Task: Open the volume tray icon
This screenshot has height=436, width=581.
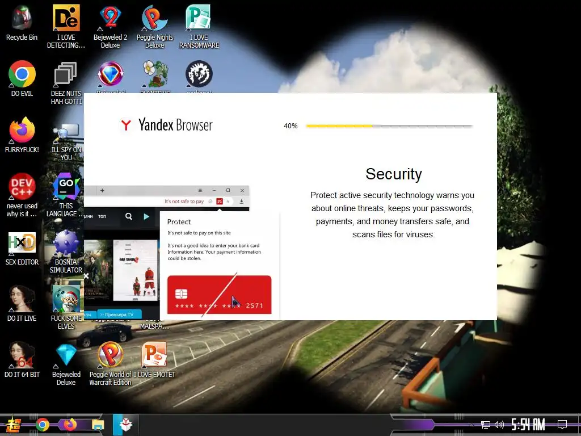Action: coord(499,425)
